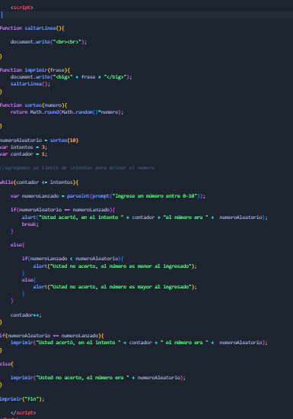Click the saltarLinea function declaration
This screenshot has height=419, width=293.
pos(32,28)
